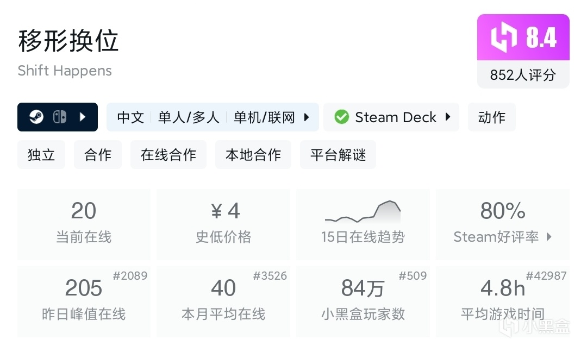This screenshot has height=346, width=587.
Task: Open the 852人评分 rating count
Action: 523,74
